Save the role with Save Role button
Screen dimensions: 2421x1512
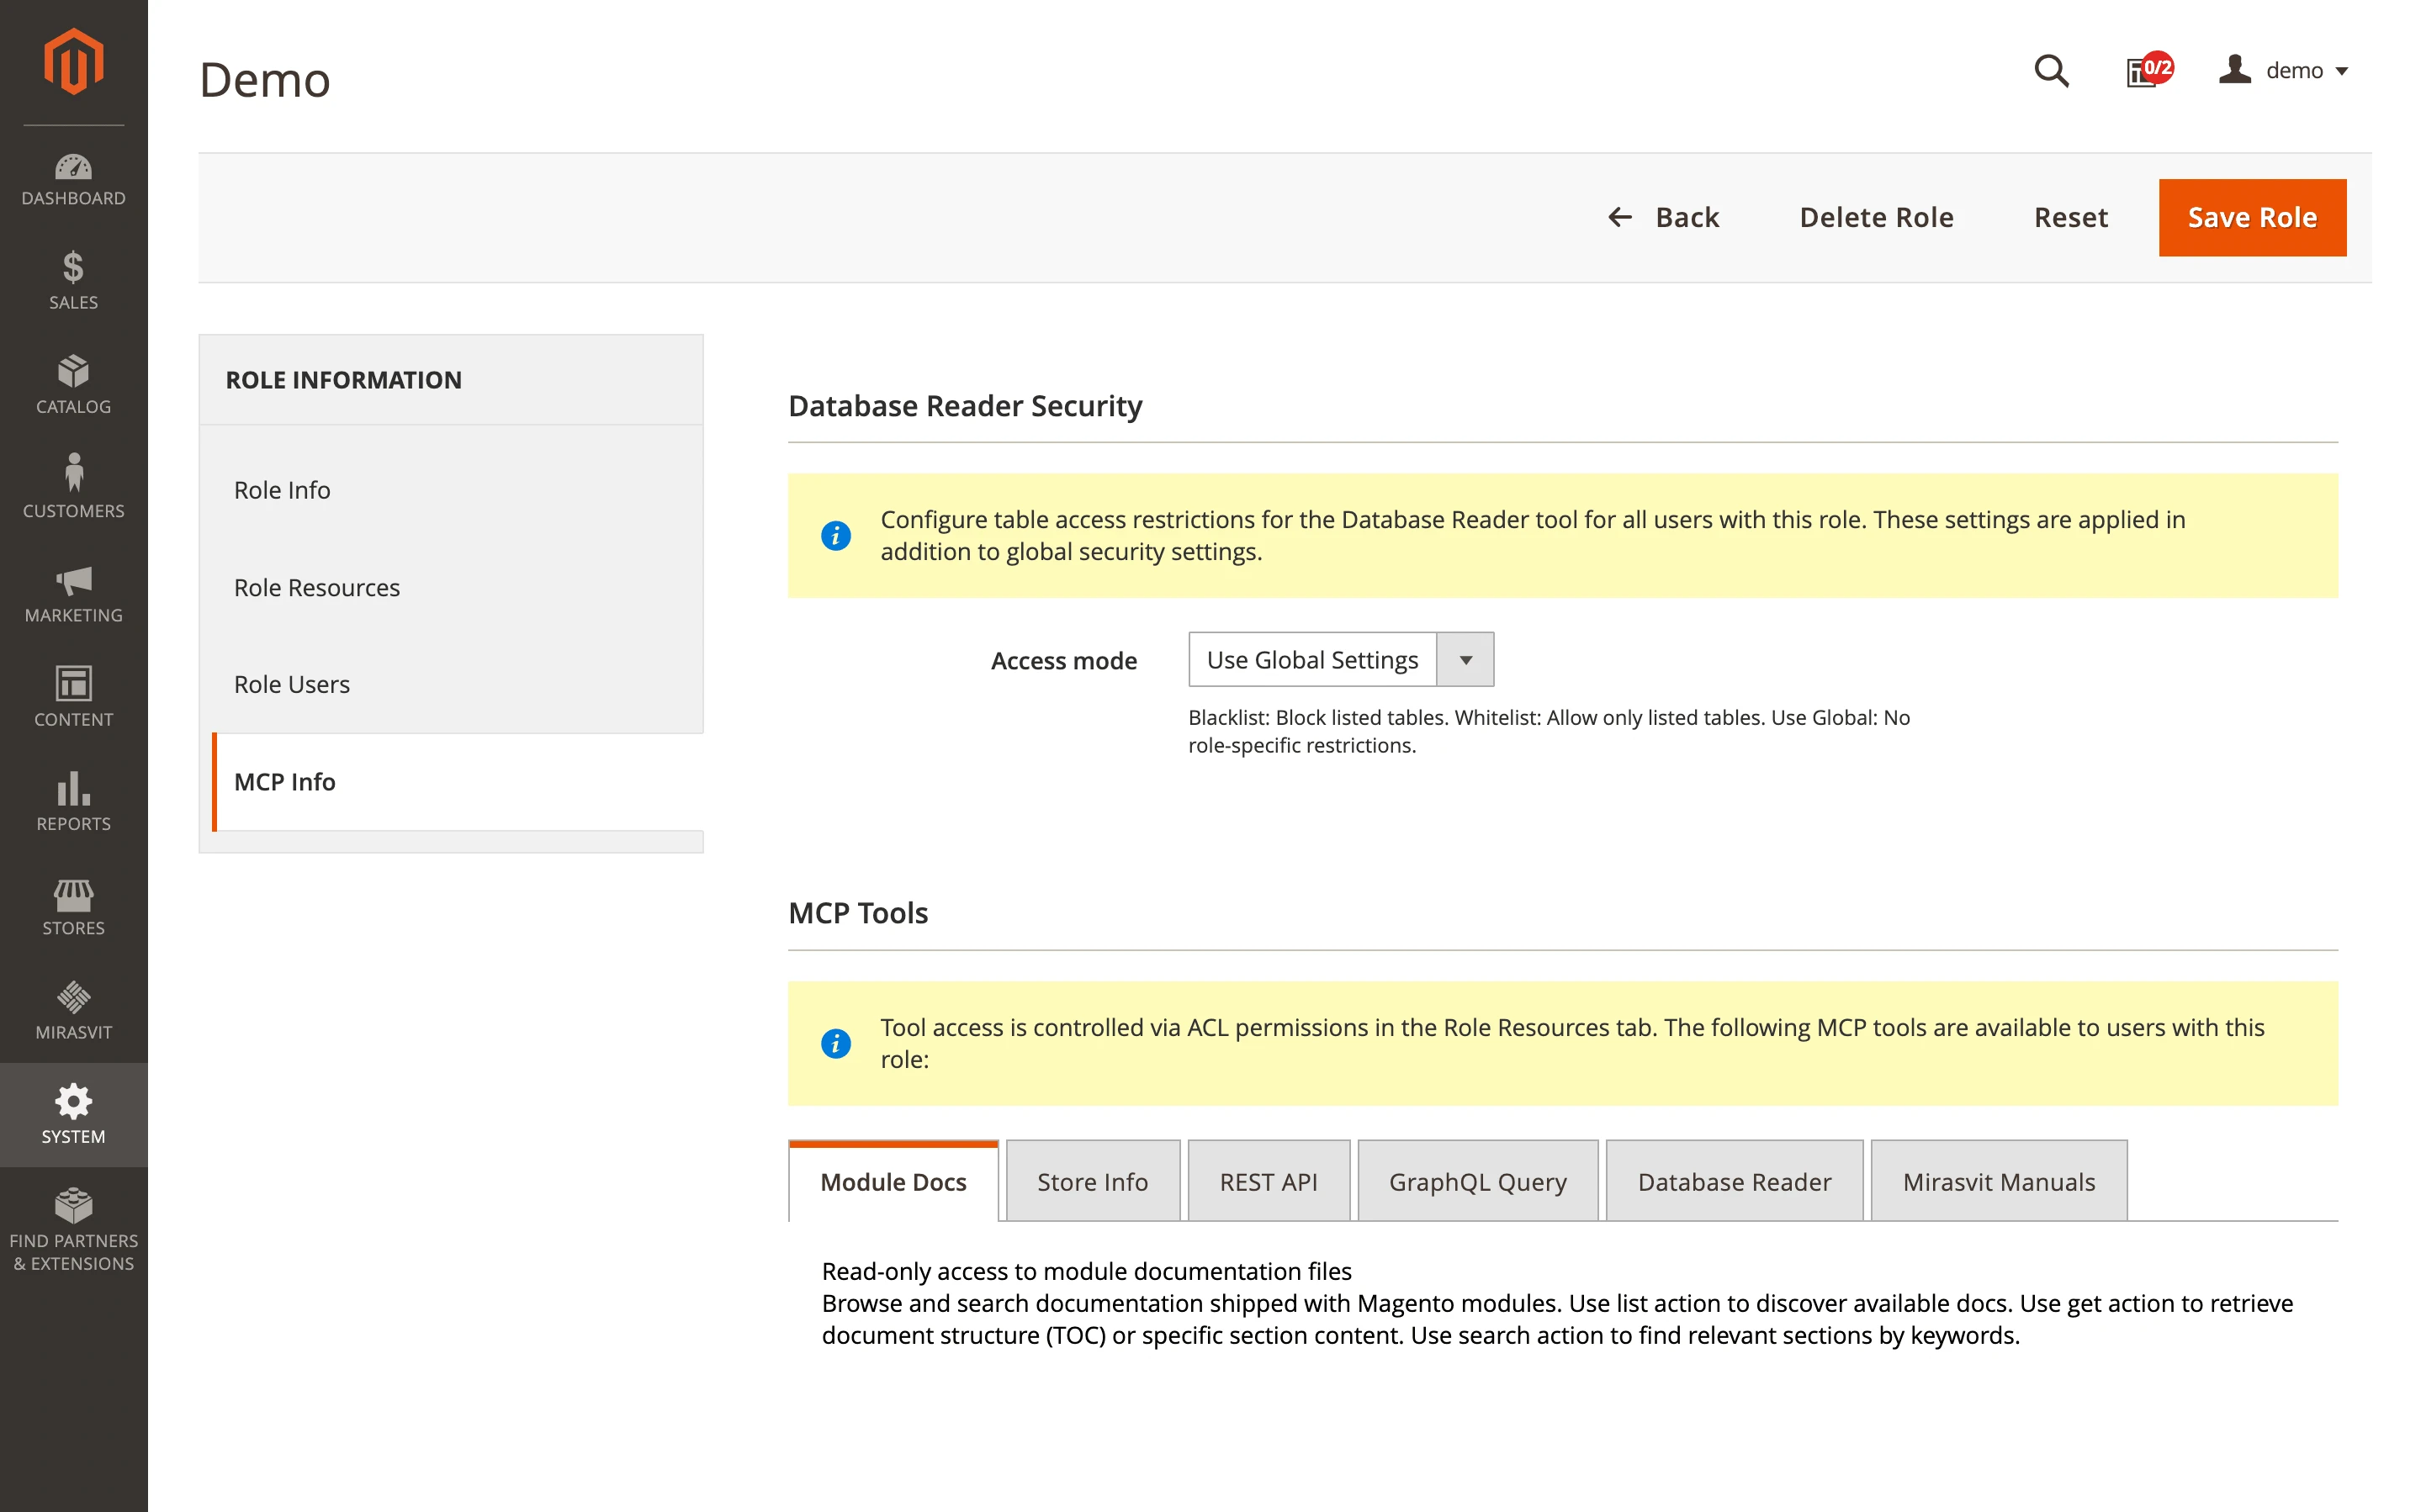2252,217
